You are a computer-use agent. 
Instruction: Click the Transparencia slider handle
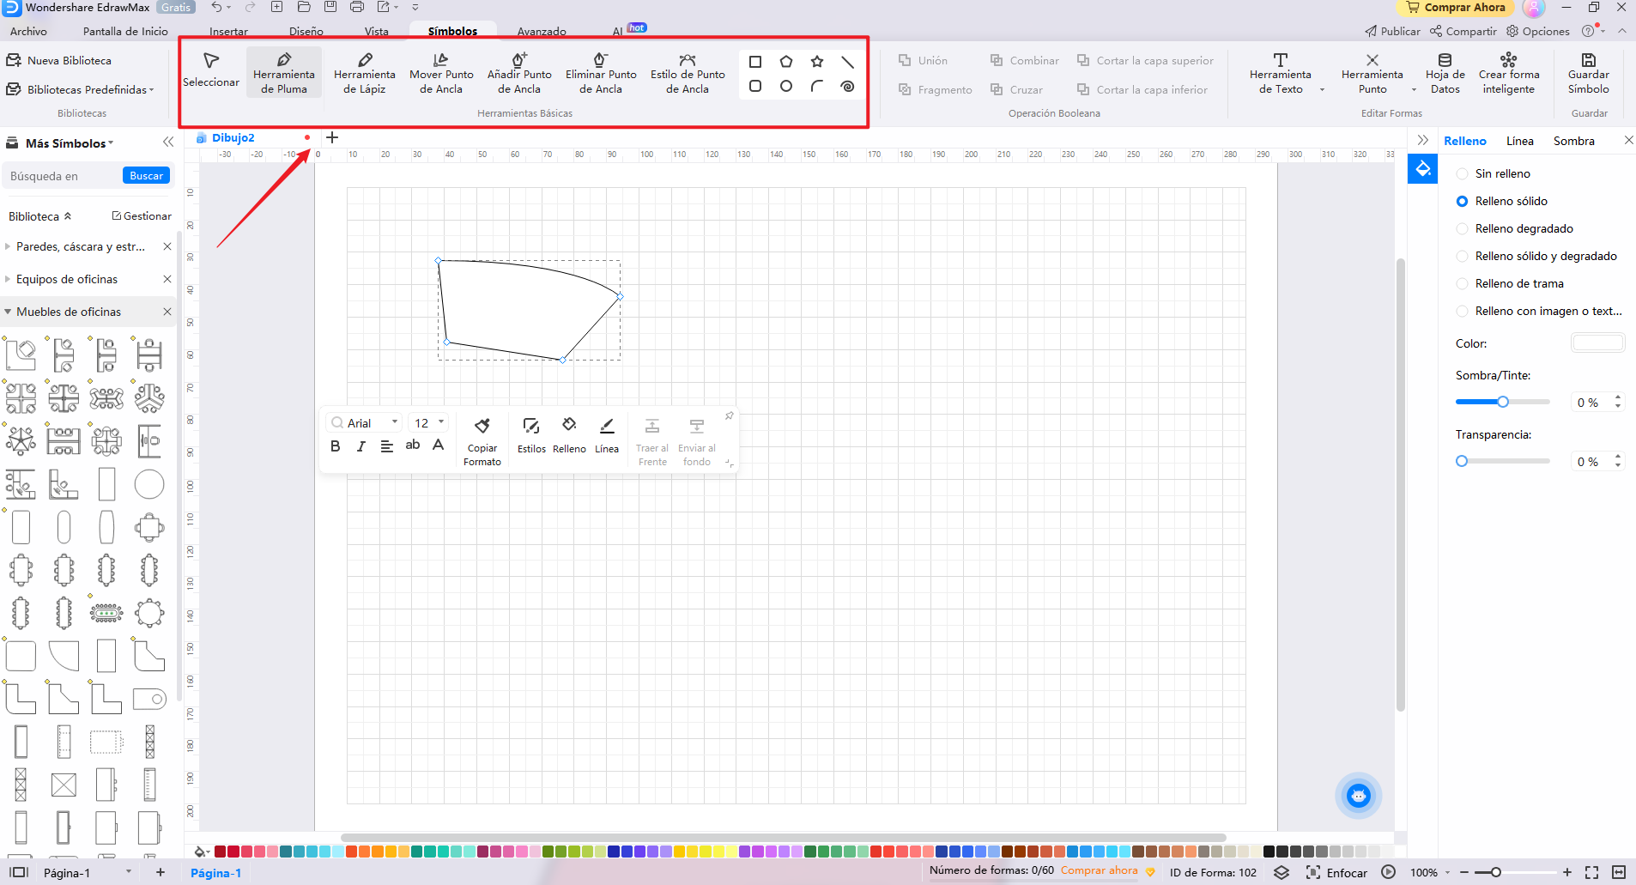click(1462, 461)
